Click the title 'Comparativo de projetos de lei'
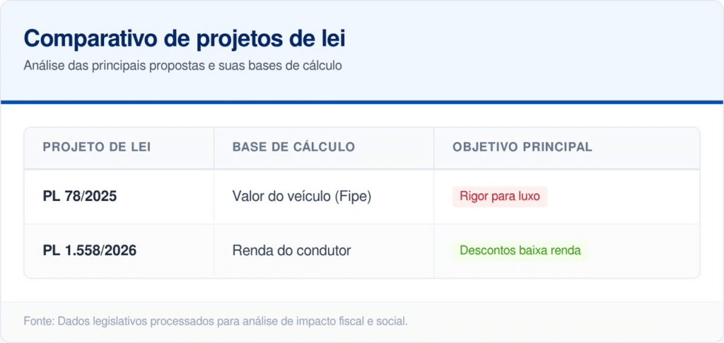This screenshot has height=343, width=724. click(185, 38)
